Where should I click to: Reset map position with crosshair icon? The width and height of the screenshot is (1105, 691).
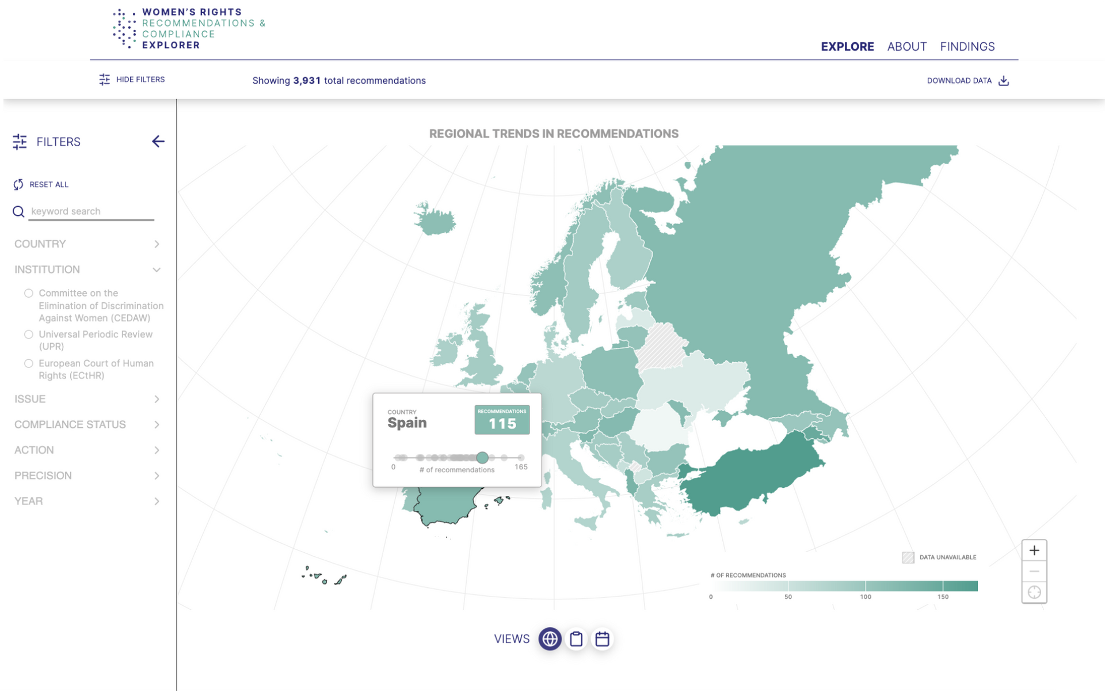click(1034, 593)
